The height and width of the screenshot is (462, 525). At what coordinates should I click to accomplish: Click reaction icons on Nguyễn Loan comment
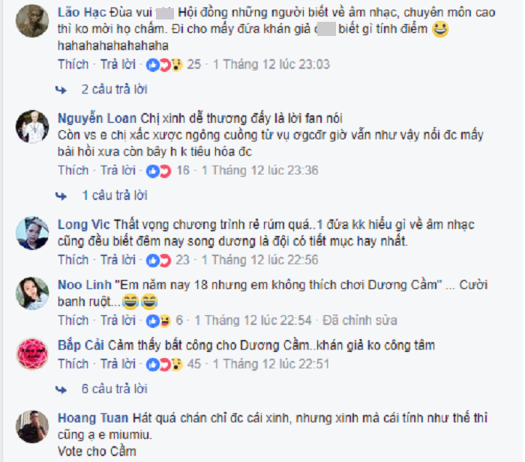click(x=159, y=171)
